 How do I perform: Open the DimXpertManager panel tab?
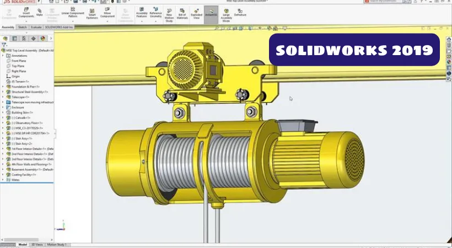[x=34, y=39]
